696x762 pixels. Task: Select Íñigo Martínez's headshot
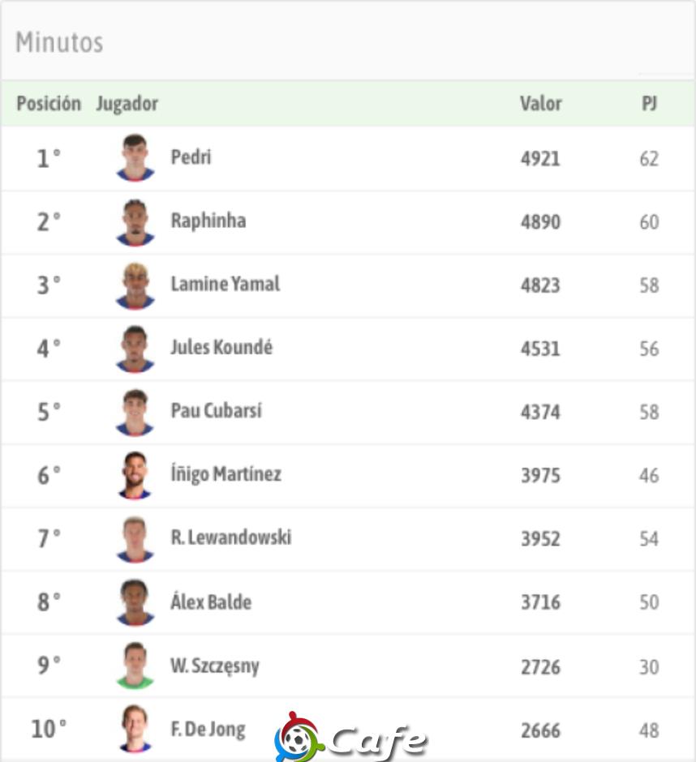(x=135, y=475)
